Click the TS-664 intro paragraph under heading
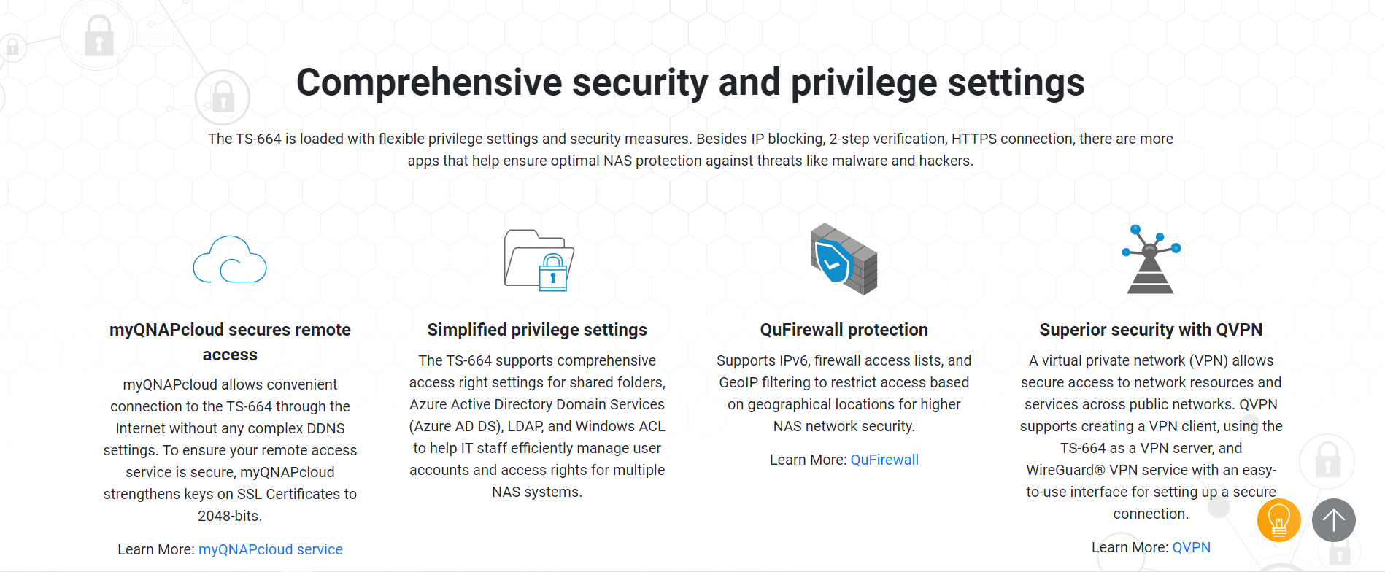Screen dimensions: 1385x572 690,150
